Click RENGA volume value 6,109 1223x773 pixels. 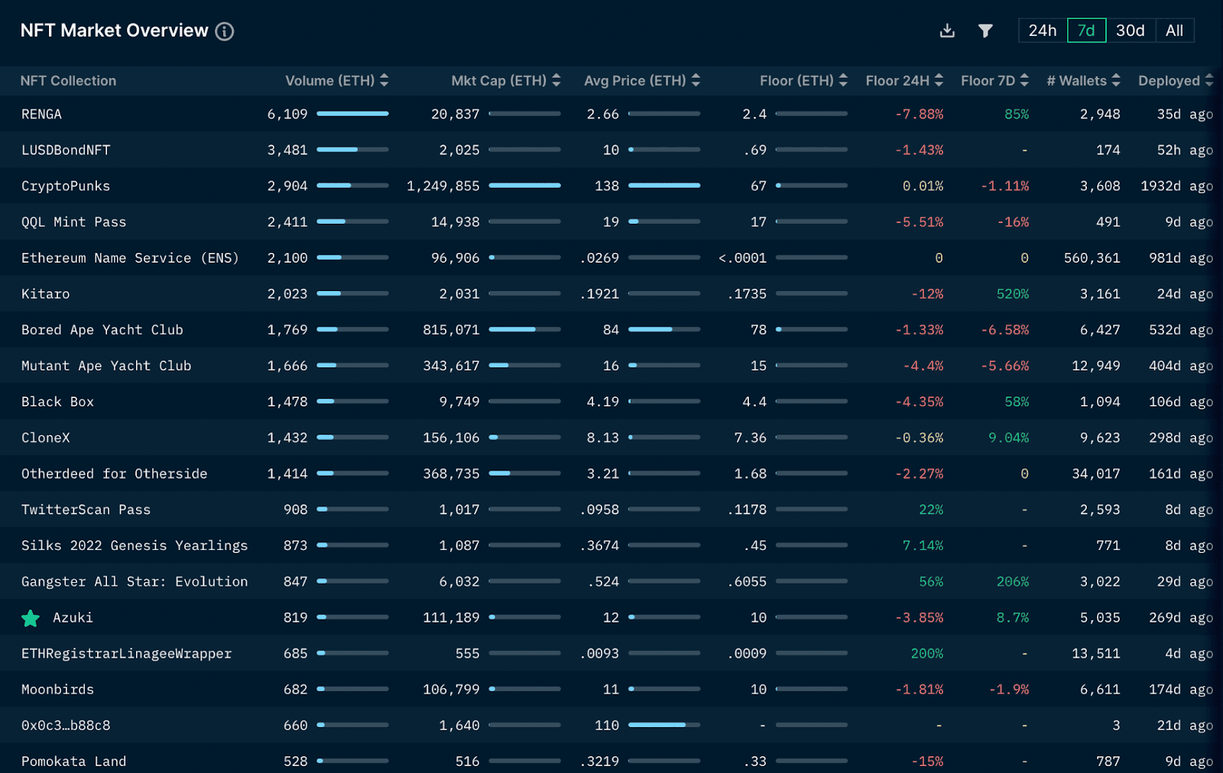[x=287, y=114]
